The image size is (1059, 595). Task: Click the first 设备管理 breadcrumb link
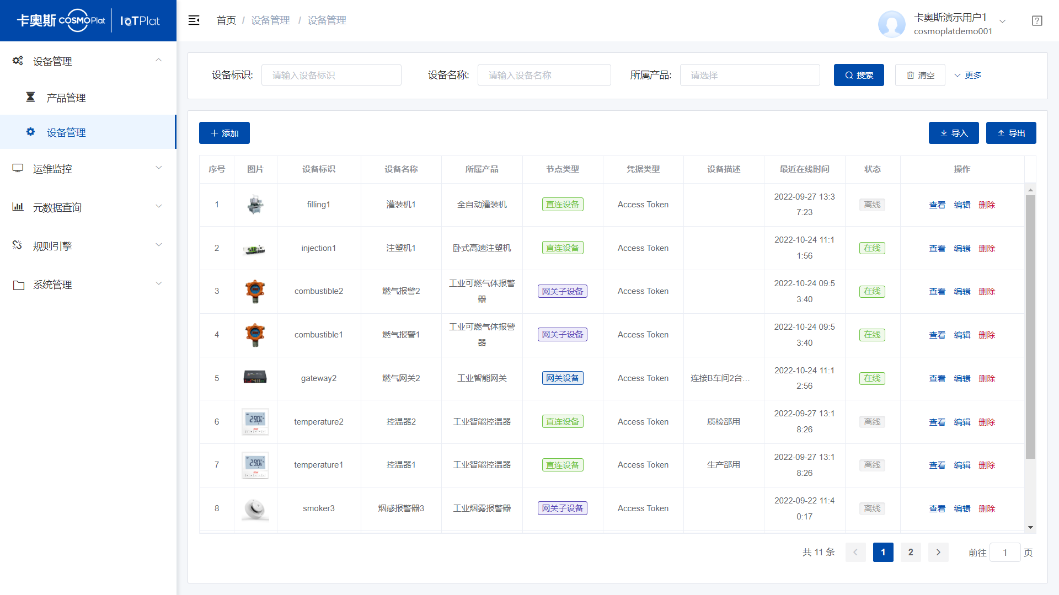point(270,20)
